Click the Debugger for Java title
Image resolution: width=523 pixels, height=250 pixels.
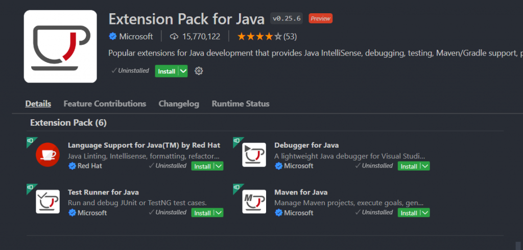(x=306, y=145)
